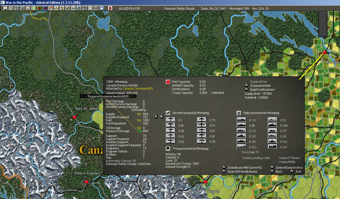Click the battleship icon labeled 0 BB
The height and width of the screenshot is (199, 340).
[241, 125]
